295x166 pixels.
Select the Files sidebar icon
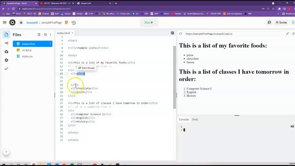pos(6,35)
